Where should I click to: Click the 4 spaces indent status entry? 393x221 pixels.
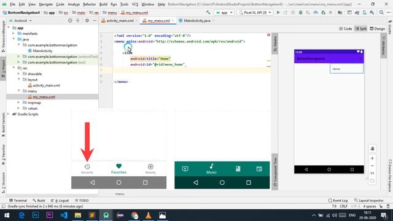click(370, 206)
